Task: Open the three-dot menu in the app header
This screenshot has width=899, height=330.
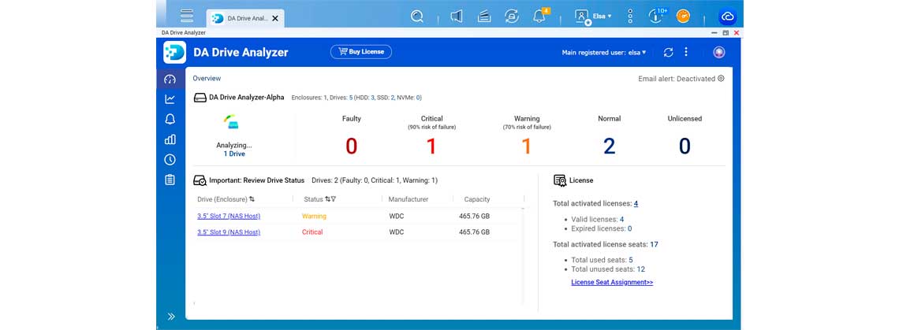Action: [x=686, y=52]
